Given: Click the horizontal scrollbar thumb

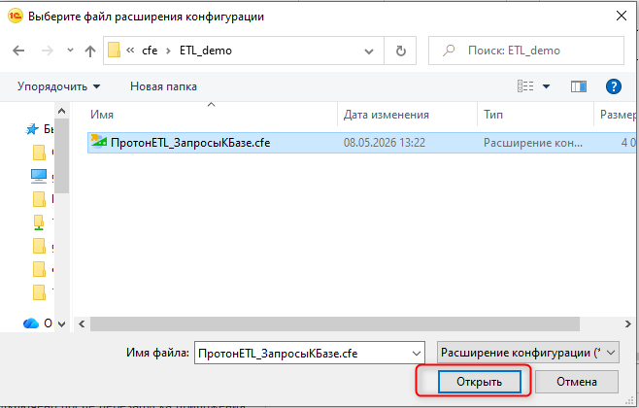Looking at the screenshot, I should click(335, 324).
